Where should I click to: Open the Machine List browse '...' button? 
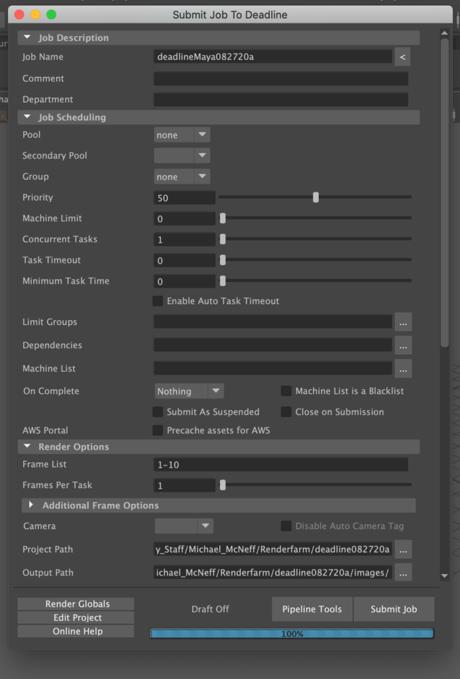(x=403, y=369)
